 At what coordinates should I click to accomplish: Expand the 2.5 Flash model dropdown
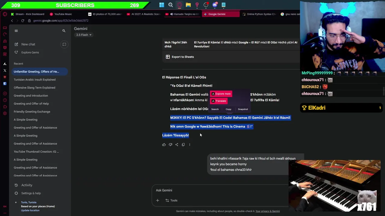84,35
